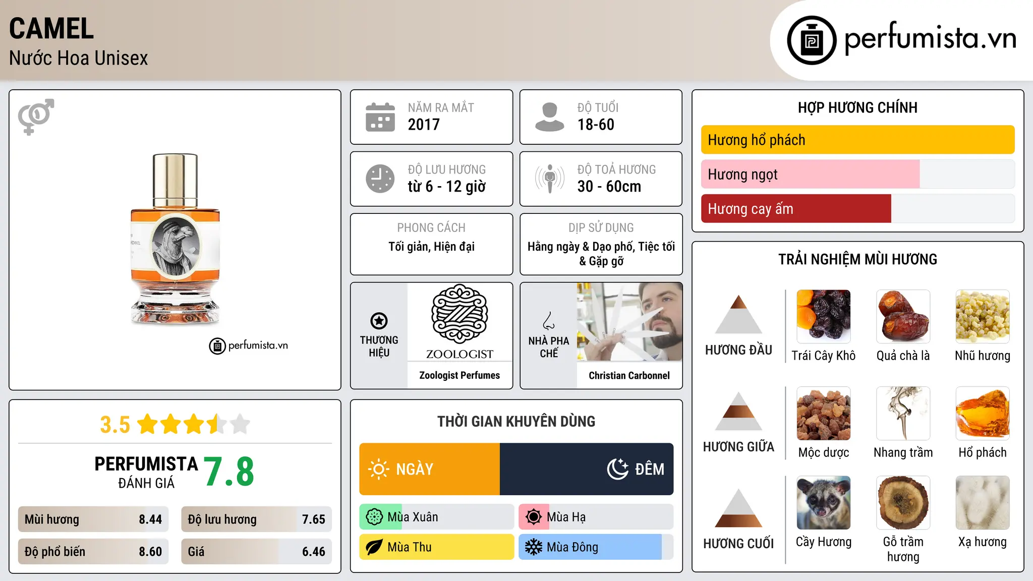The height and width of the screenshot is (581, 1033).
Task: Click the middle notes pyramid icon
Action: tap(738, 411)
